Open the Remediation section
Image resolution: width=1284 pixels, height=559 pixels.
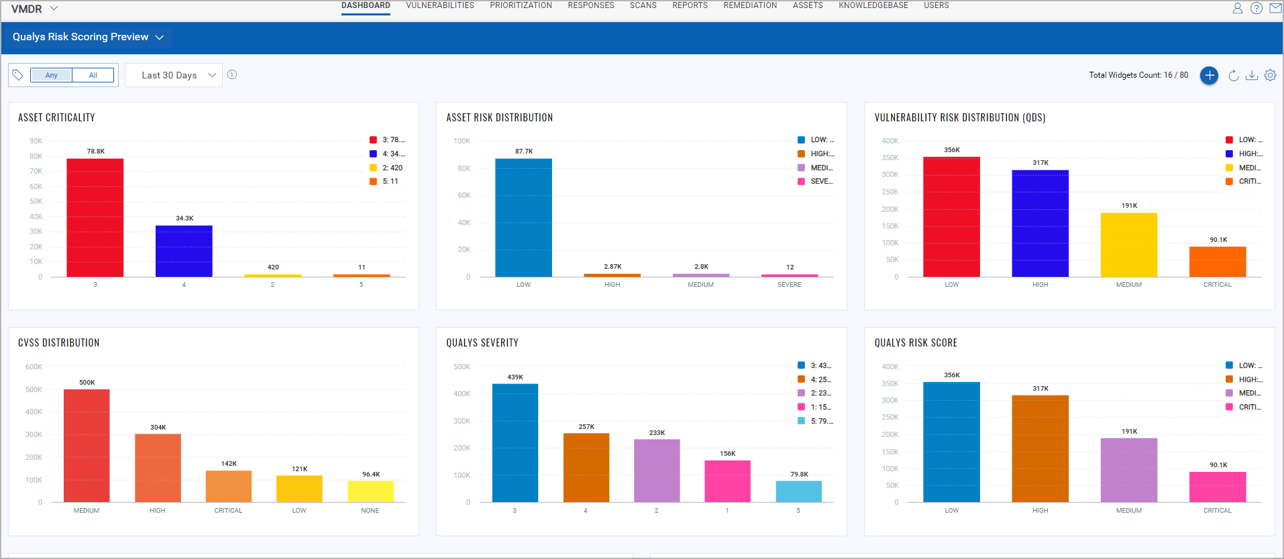[x=750, y=5]
